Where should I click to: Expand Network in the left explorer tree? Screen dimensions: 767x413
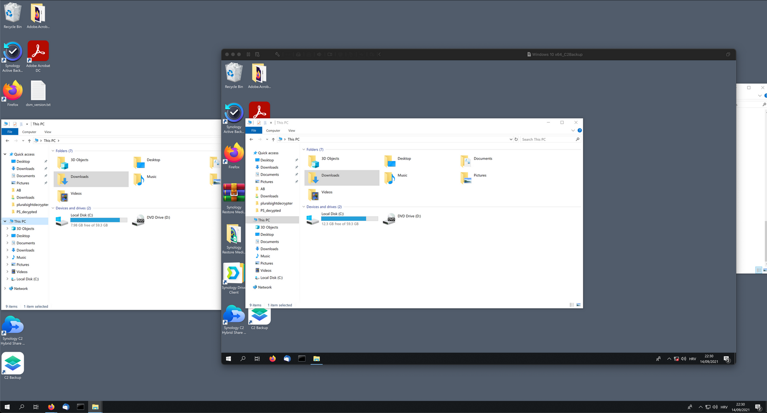pos(5,288)
